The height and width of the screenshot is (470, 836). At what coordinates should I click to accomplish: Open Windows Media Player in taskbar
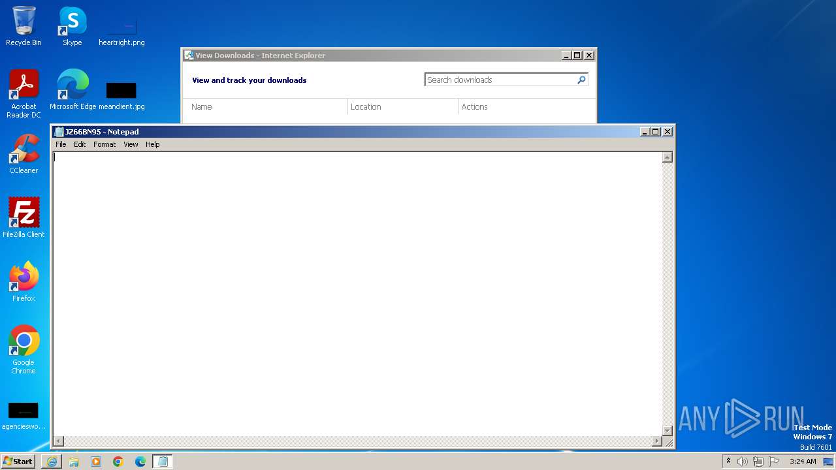coord(96,462)
